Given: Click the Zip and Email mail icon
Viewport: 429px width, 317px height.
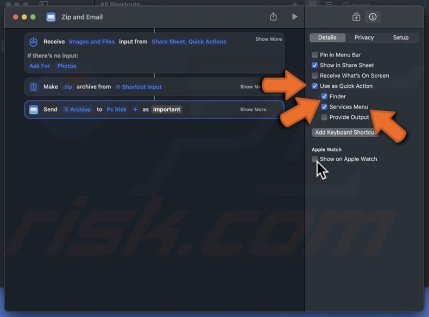Looking at the screenshot, I should 51,17.
